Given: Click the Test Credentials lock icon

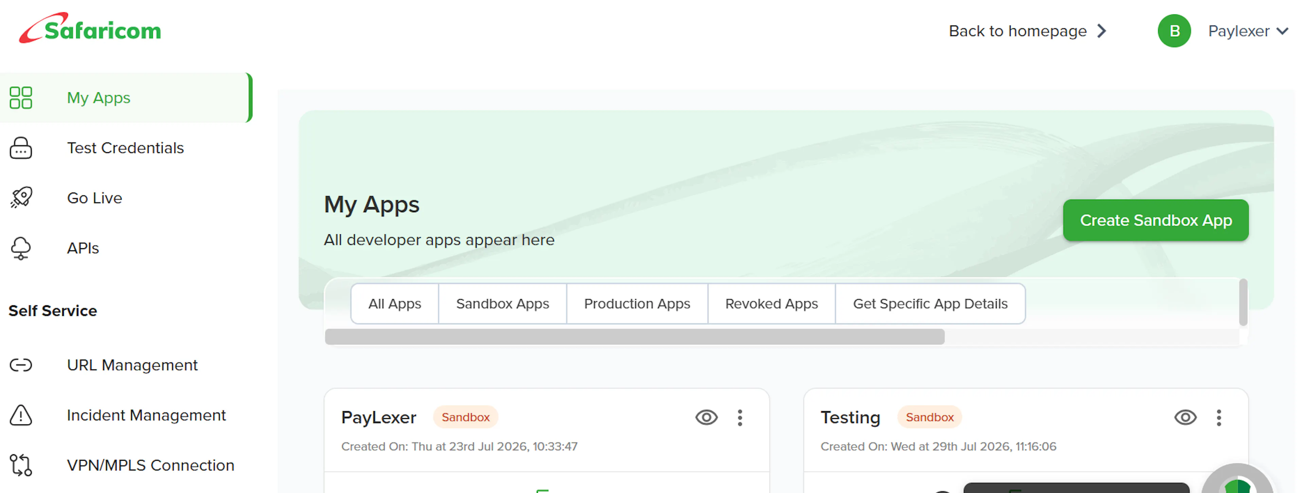Looking at the screenshot, I should [x=21, y=148].
